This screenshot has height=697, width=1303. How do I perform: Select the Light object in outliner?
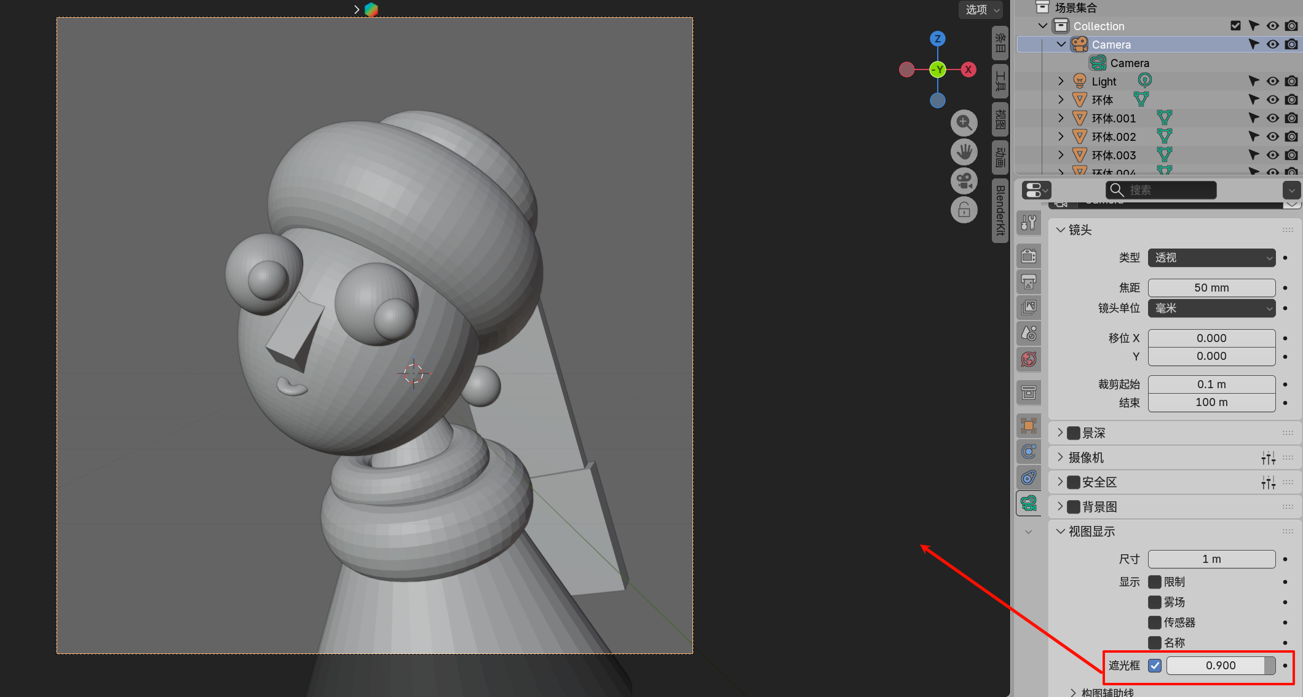tap(1104, 81)
